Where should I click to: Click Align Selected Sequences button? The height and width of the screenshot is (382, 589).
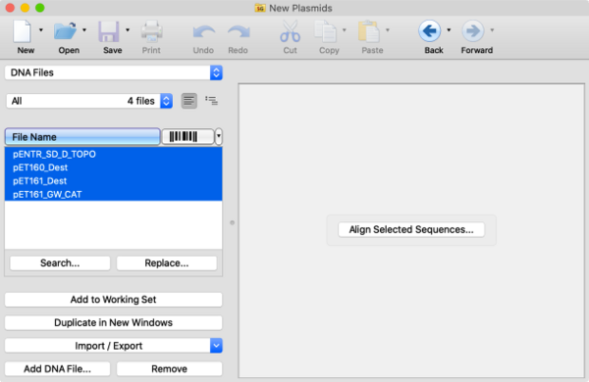(411, 229)
